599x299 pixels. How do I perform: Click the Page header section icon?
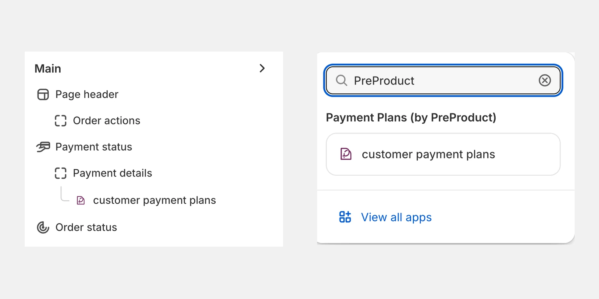(43, 95)
